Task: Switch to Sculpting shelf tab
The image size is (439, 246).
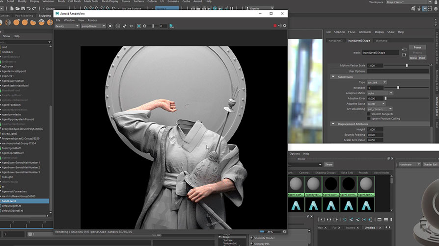Action: click(45, 16)
